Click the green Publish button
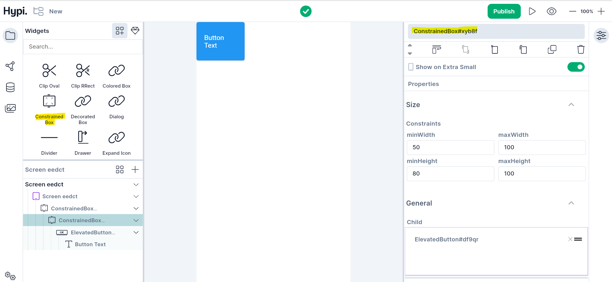Image resolution: width=612 pixels, height=282 pixels. coord(504,12)
